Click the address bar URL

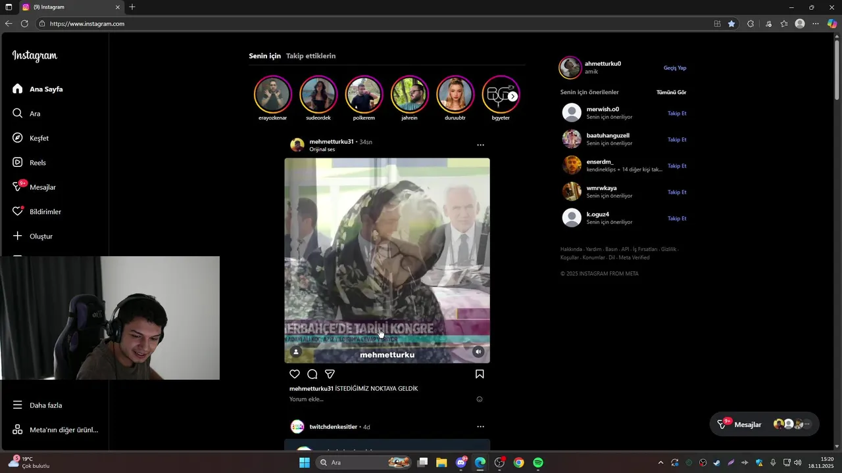pos(87,24)
